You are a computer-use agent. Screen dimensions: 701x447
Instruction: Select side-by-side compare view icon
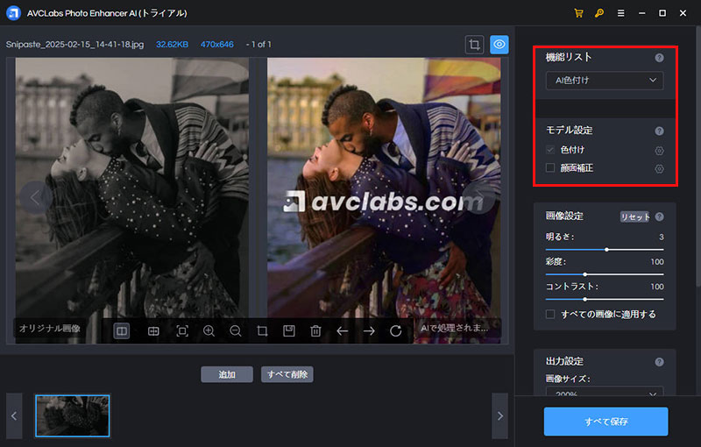coord(122,331)
